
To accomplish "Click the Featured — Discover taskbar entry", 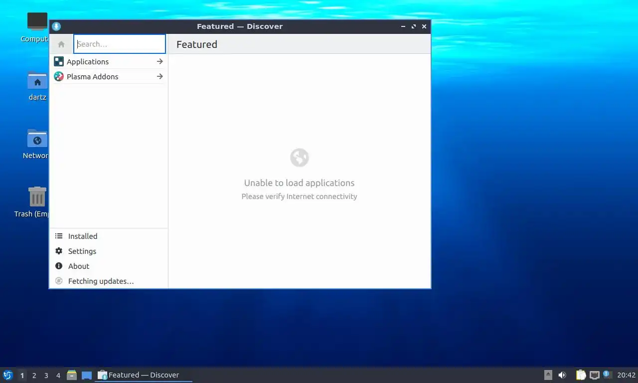I will tap(144, 375).
